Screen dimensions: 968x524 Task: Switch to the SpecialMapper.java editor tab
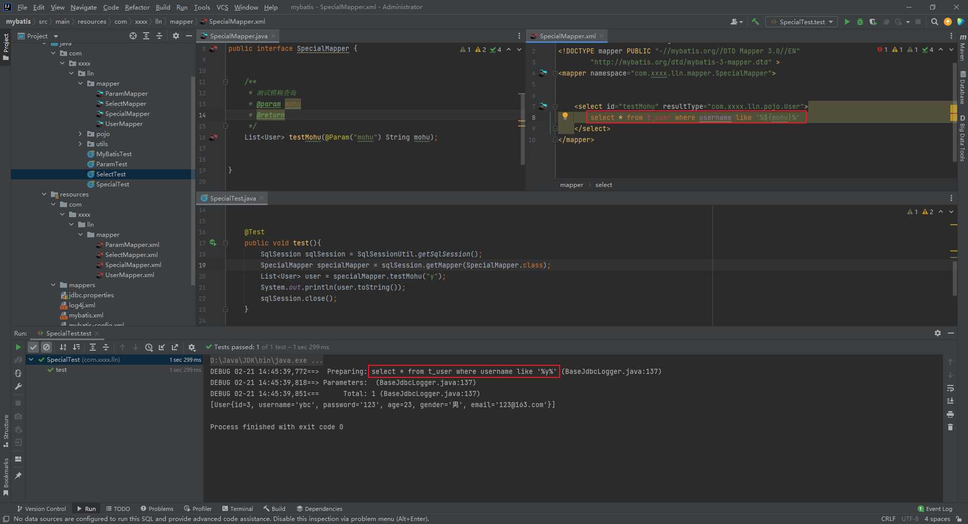(x=238, y=36)
